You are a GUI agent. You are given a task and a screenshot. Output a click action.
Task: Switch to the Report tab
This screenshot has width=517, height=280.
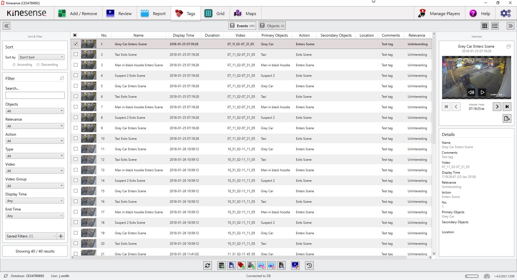[x=153, y=14]
